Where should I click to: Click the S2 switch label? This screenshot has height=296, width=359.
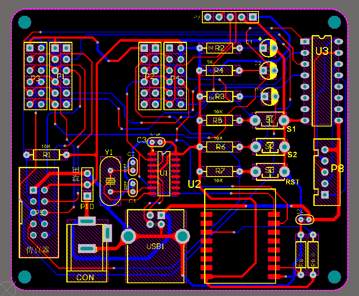click(292, 155)
